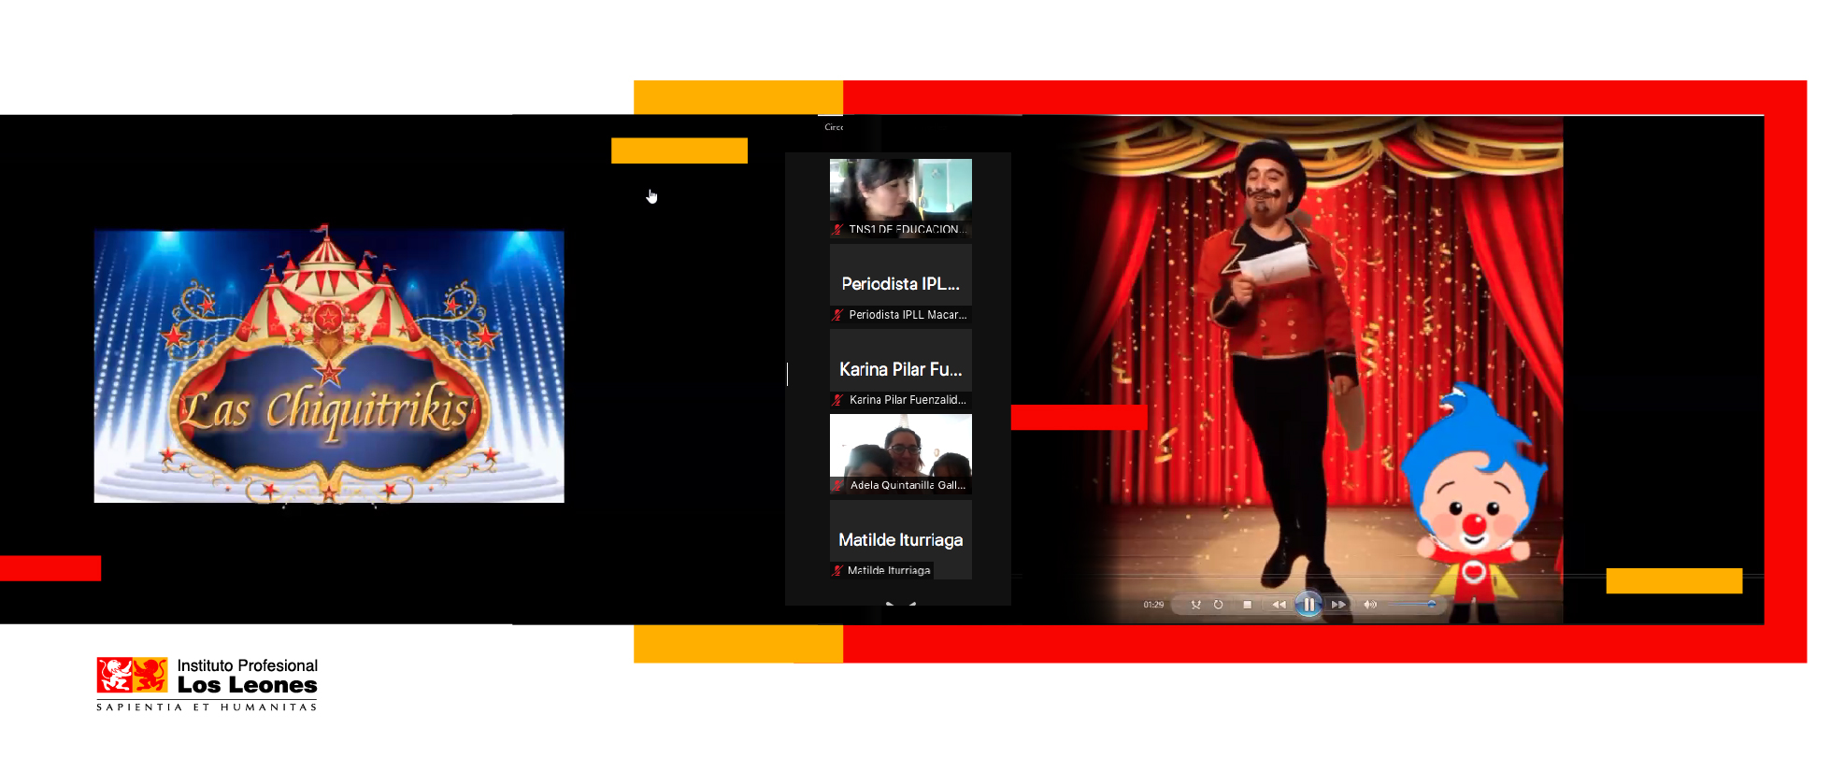Click muted mic icon for Adela Quintanilla
This screenshot has height=757, width=1830.
pyautogui.click(x=838, y=485)
